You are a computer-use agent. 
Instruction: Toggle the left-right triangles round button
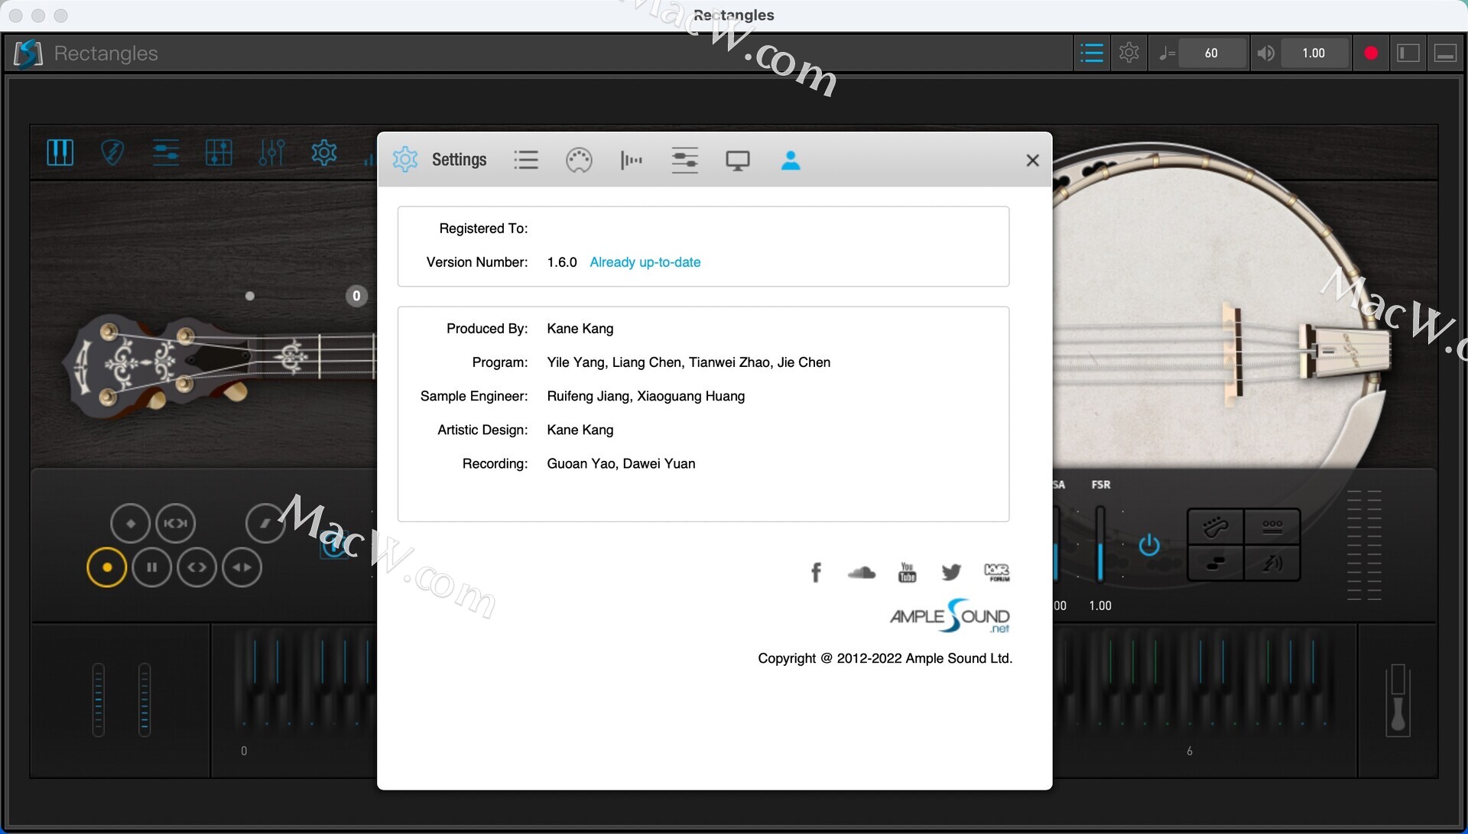(242, 567)
